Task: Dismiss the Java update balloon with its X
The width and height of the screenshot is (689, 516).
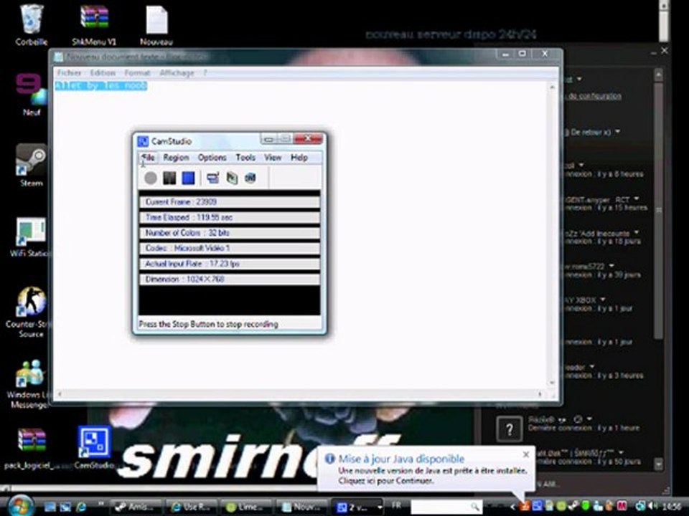Action: click(526, 454)
